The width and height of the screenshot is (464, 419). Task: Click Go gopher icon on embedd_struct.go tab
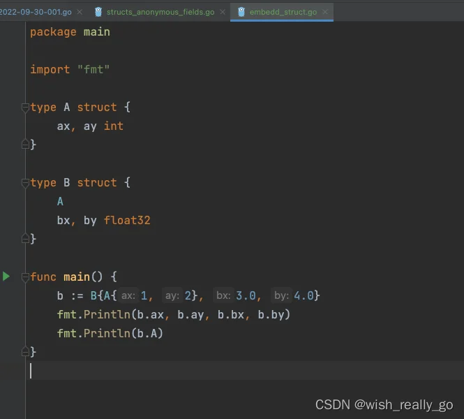coord(241,12)
